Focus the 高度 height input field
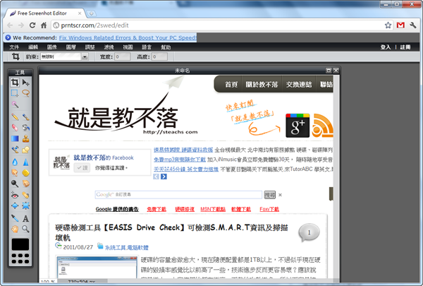Screen dimensions: 423x286 pos(160,56)
